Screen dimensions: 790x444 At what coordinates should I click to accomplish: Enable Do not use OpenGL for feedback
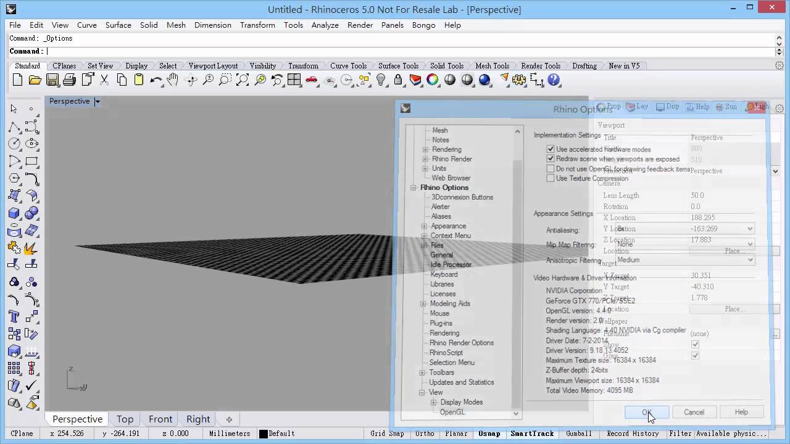pos(551,169)
